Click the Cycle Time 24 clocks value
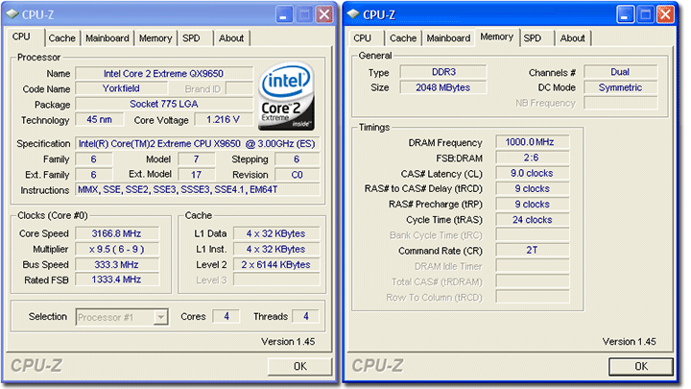Viewport: 691px width, 389px height. click(532, 220)
